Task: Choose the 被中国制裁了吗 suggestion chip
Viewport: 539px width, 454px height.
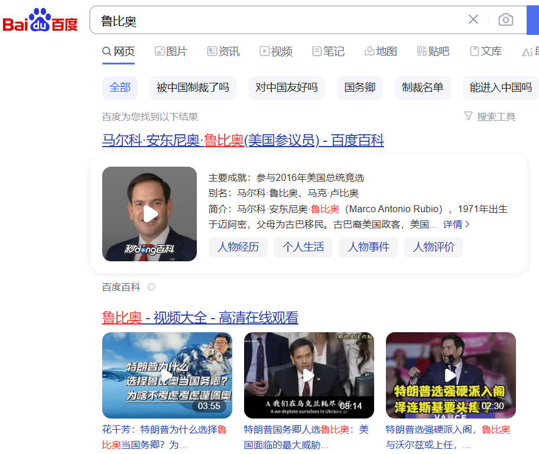Action: [x=193, y=87]
